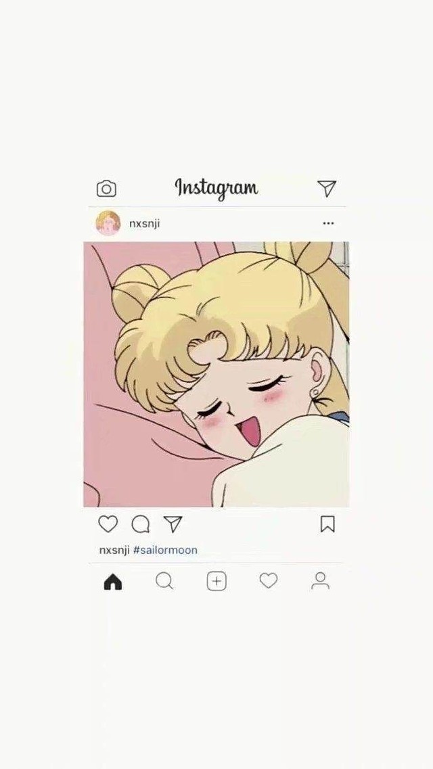Open the camera from the top bar
The image size is (433, 769).
[x=106, y=189]
